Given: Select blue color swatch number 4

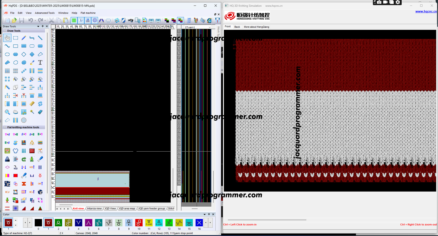Looking at the screenshot, I should pos(79,223).
